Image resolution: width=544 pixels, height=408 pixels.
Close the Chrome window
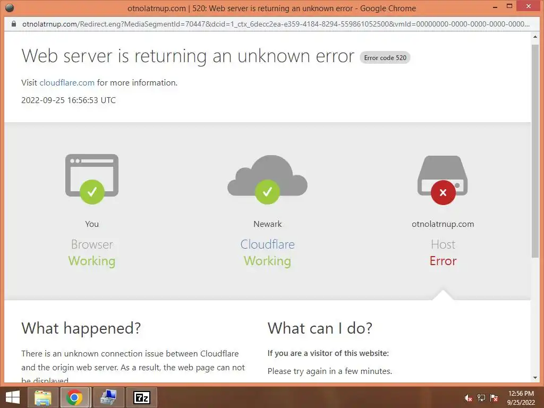pyautogui.click(x=529, y=6)
